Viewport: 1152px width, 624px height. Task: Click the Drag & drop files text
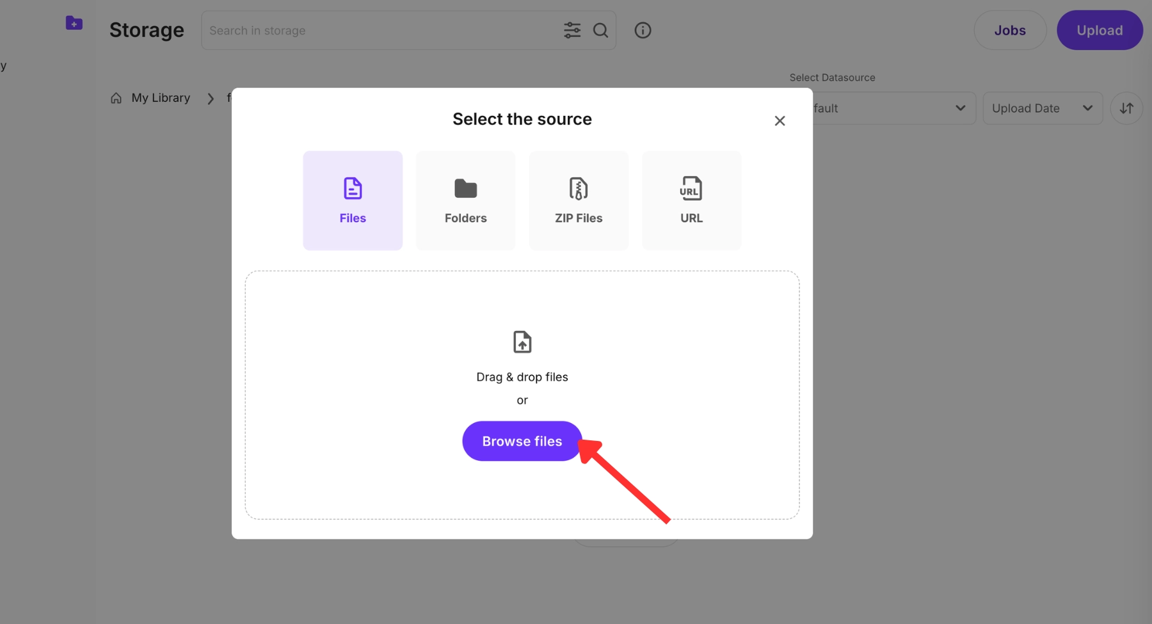(x=522, y=377)
